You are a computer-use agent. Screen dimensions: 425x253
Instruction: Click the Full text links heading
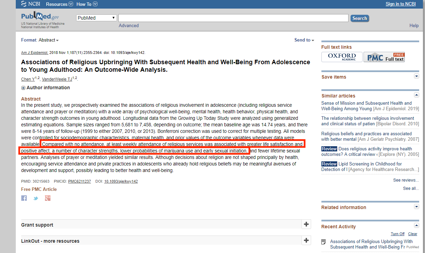point(337,47)
